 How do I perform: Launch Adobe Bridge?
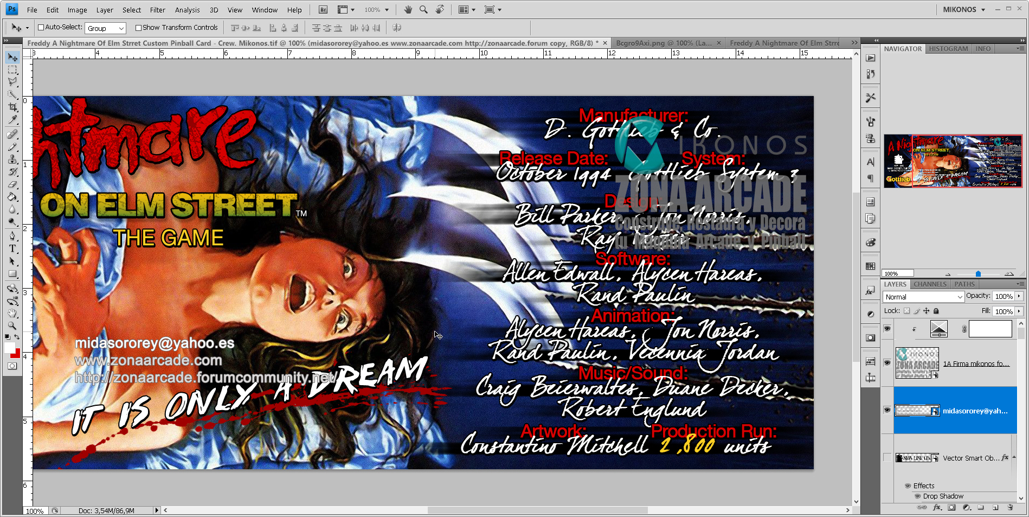323,10
